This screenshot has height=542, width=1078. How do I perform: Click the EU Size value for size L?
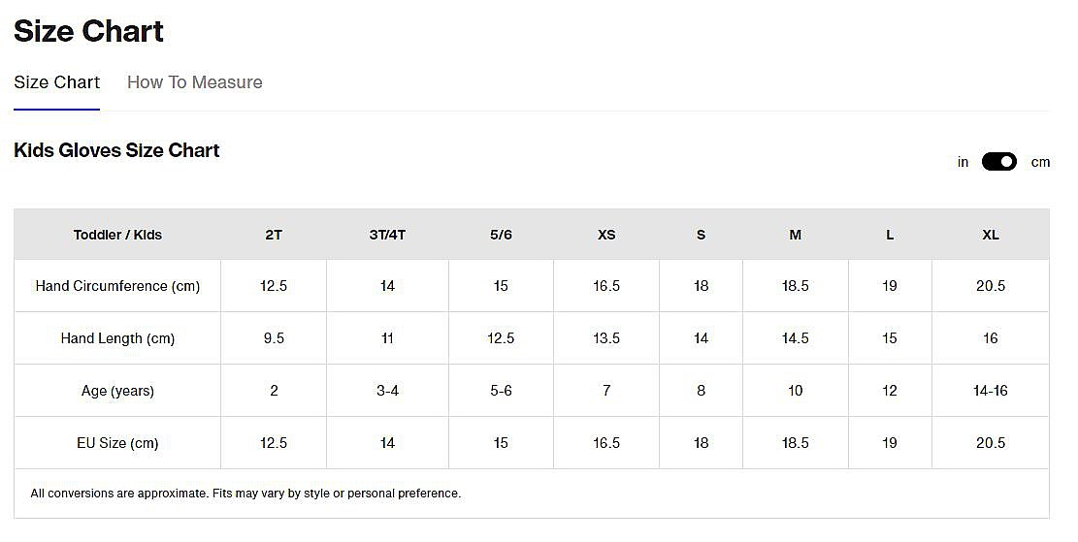click(x=890, y=443)
